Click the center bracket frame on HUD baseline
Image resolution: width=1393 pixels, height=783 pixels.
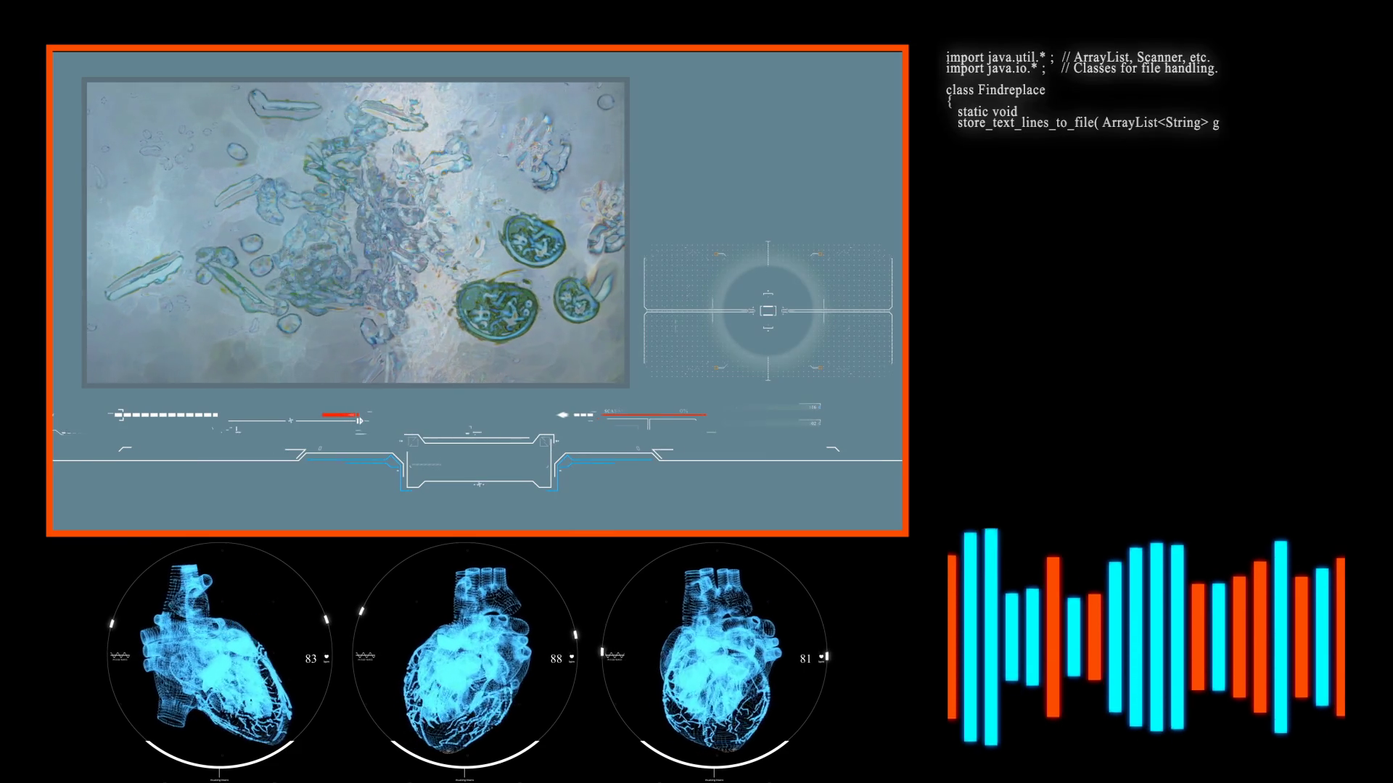tap(479, 461)
